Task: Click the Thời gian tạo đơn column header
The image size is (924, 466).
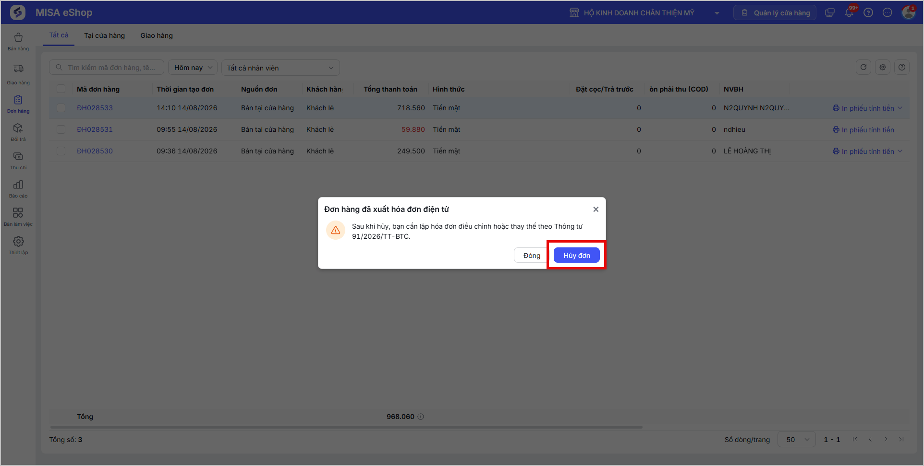Action: coord(185,89)
